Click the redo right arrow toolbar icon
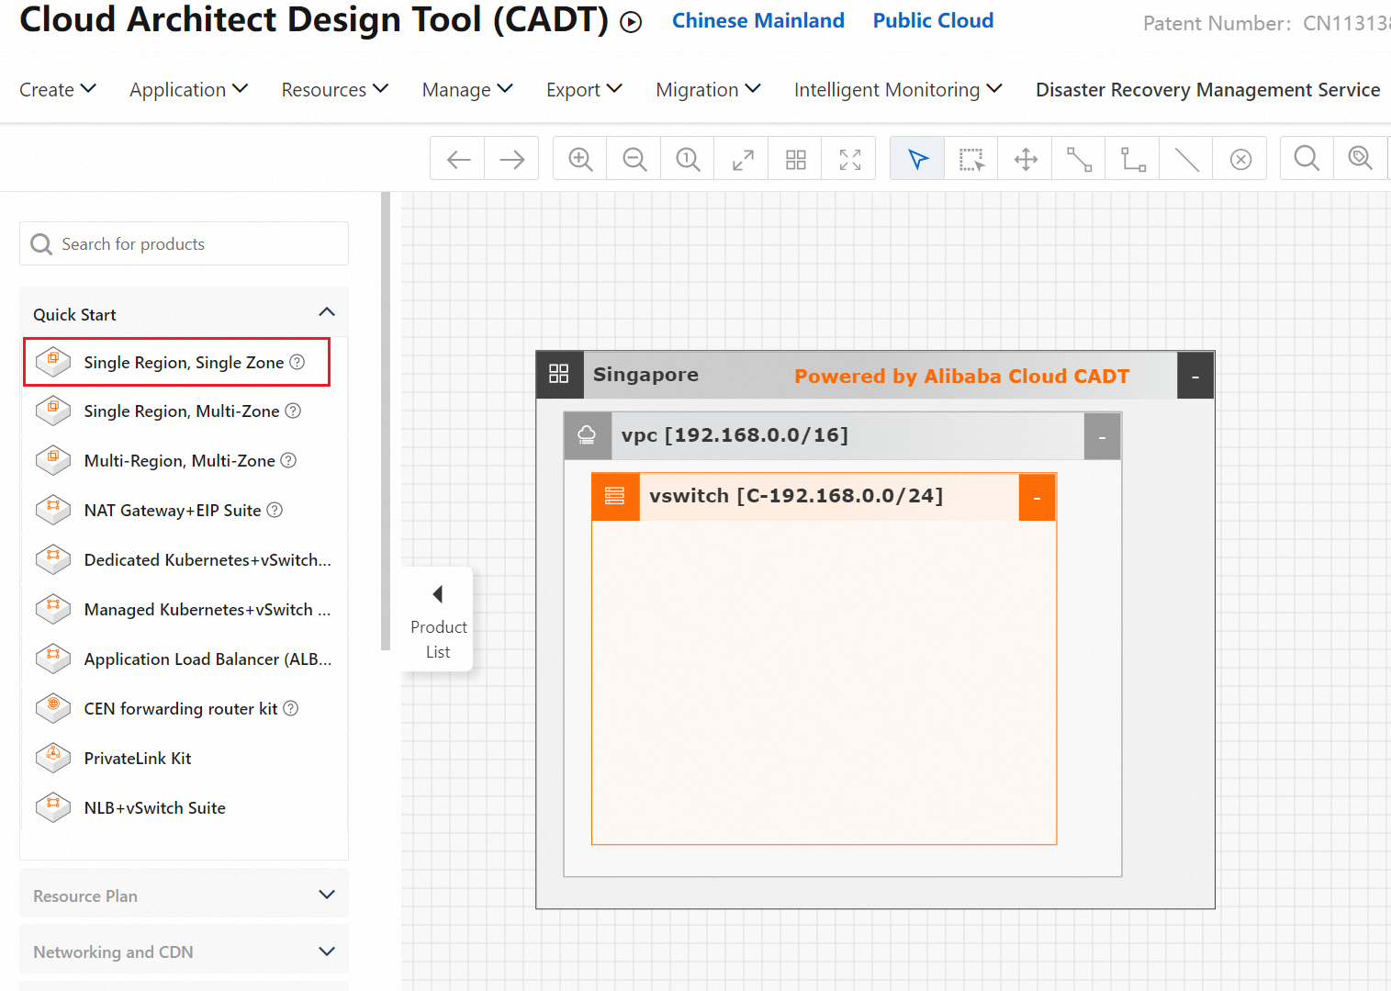This screenshot has width=1391, height=991. (511, 159)
